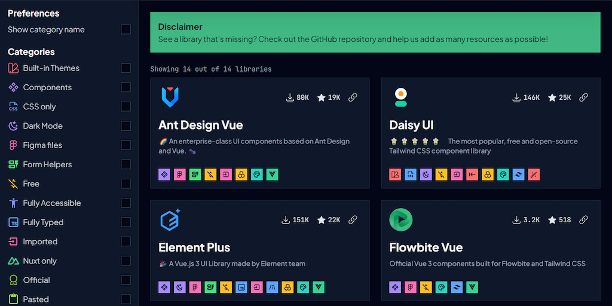This screenshot has height=306, width=612.
Task: Open link icon on Flowbite Vue card
Action: [x=583, y=220]
